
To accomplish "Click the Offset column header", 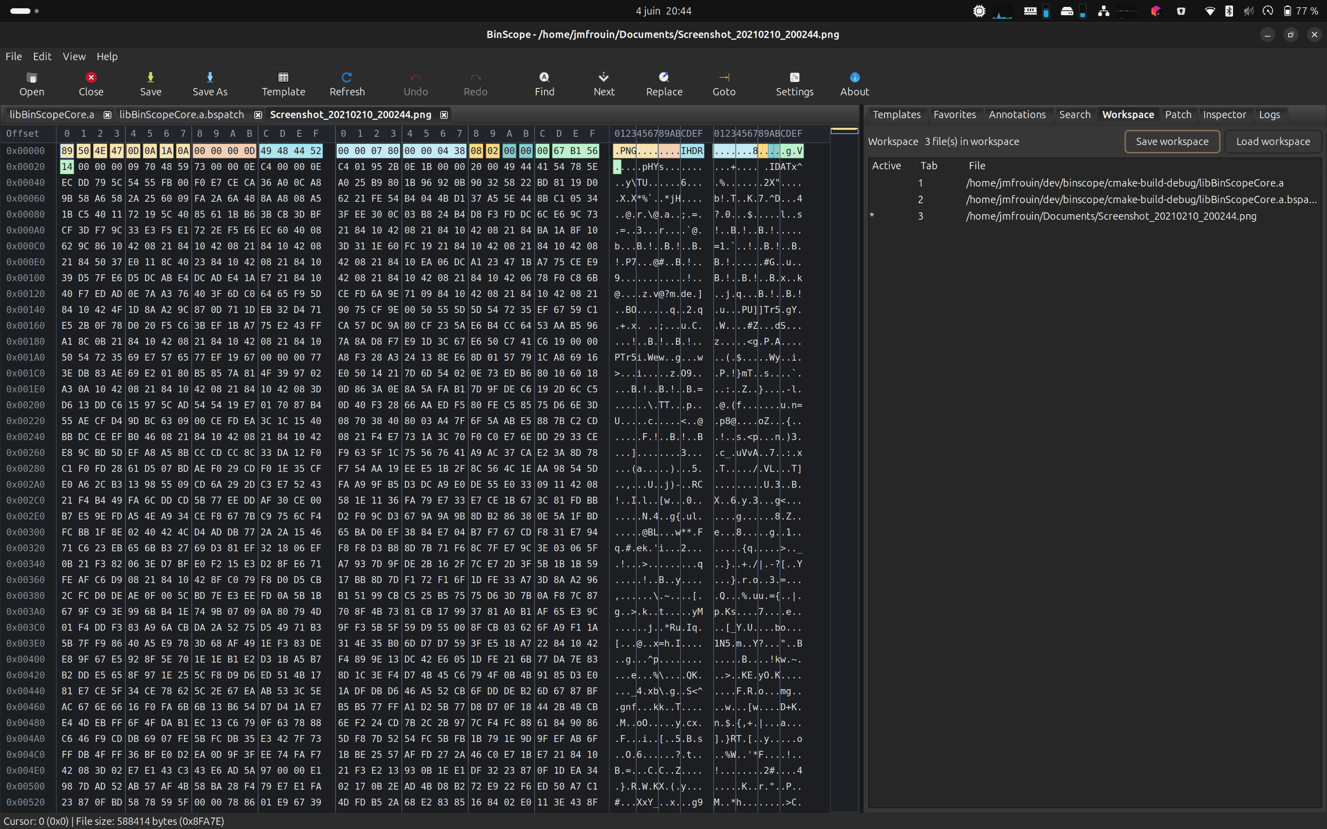I will tap(23, 134).
